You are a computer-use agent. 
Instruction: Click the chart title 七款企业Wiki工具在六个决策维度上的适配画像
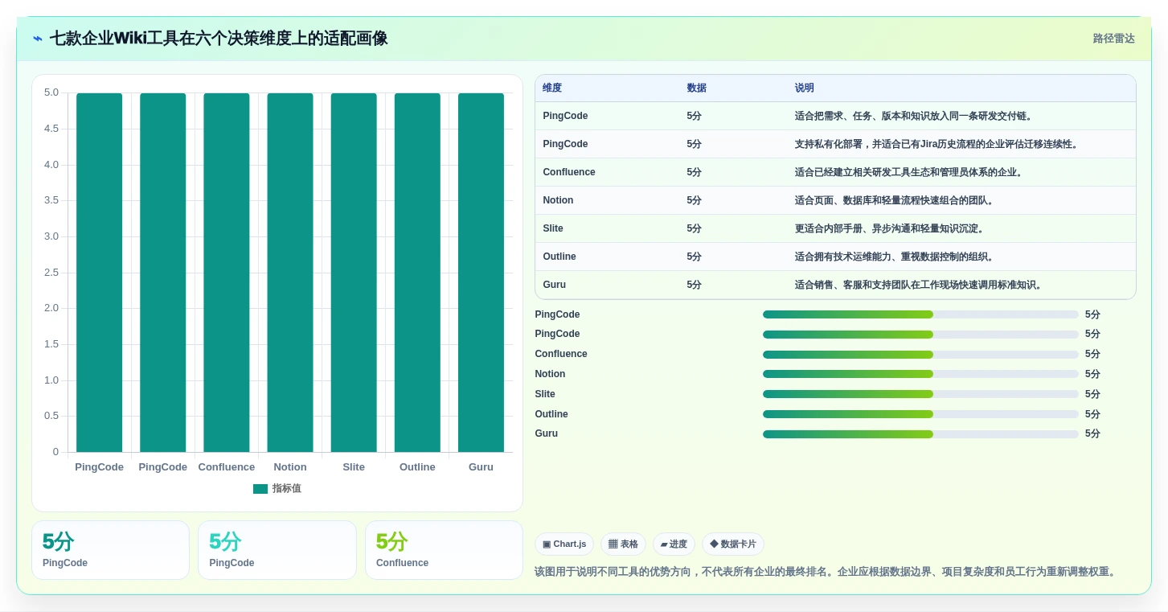219,39
